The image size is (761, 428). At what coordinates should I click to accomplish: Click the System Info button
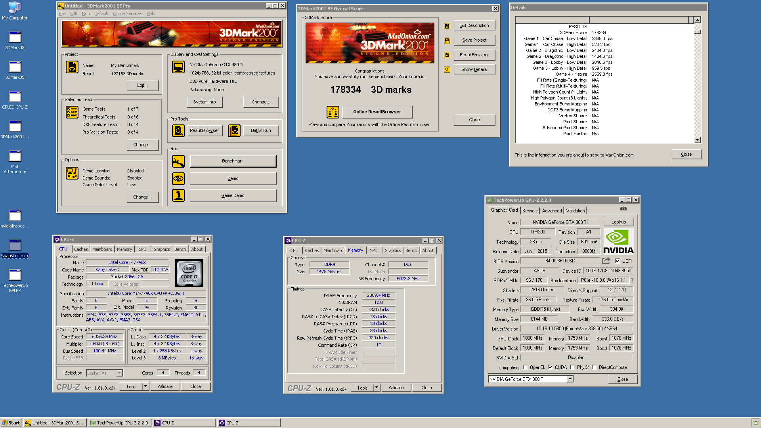205,102
